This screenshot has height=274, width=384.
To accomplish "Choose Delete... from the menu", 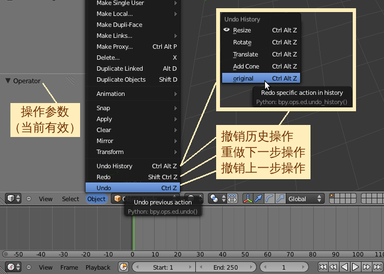I will pyautogui.click(x=133, y=58).
